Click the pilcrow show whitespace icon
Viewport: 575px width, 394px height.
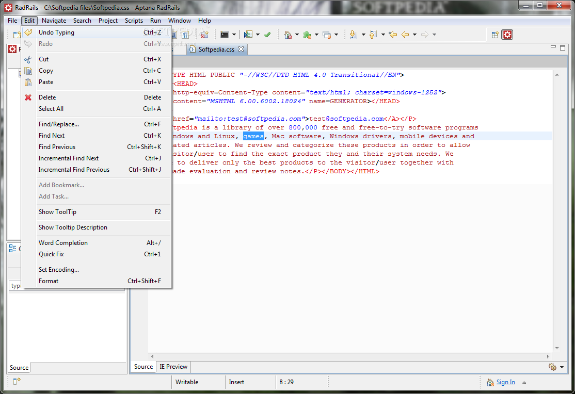pyautogui.click(x=185, y=35)
